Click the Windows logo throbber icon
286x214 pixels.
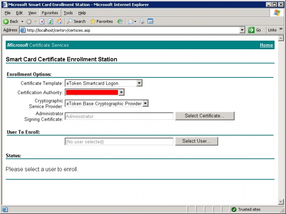[277, 13]
